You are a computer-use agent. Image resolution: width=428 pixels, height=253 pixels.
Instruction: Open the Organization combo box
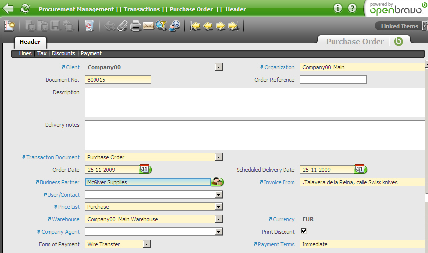click(x=363, y=67)
